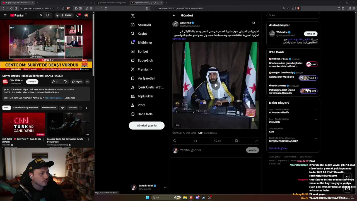Open Keşfet on X
Screen dimensions: 357x201
tap(139, 33)
